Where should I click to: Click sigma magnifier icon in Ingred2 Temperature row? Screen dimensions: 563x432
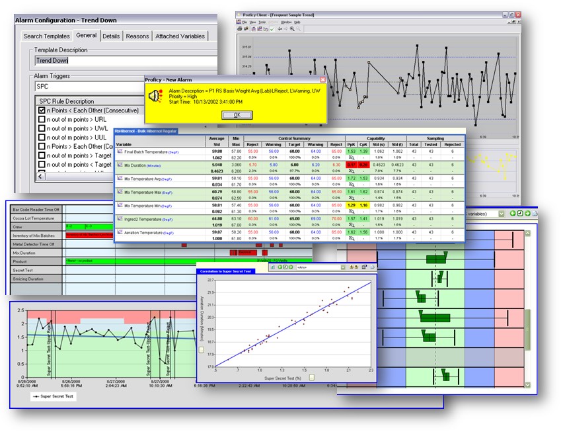tap(352, 225)
